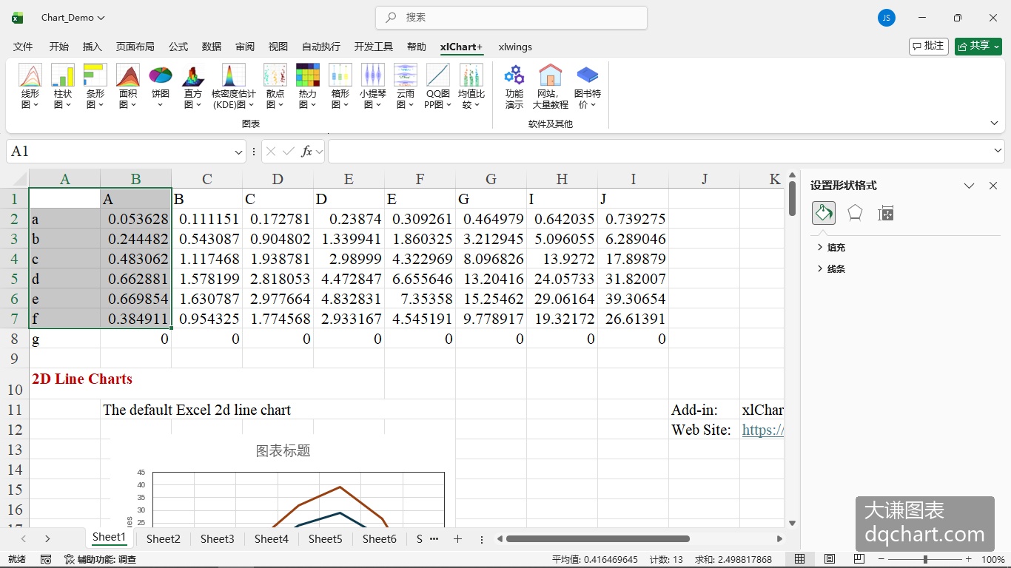The height and width of the screenshot is (568, 1011).
Task: Launch the 功能演示 feature demo
Action: [x=514, y=87]
